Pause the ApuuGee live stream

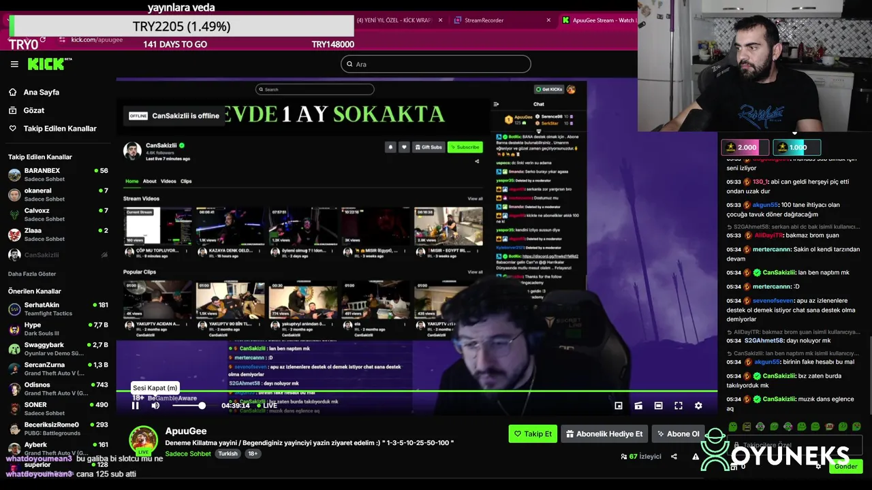tap(135, 406)
